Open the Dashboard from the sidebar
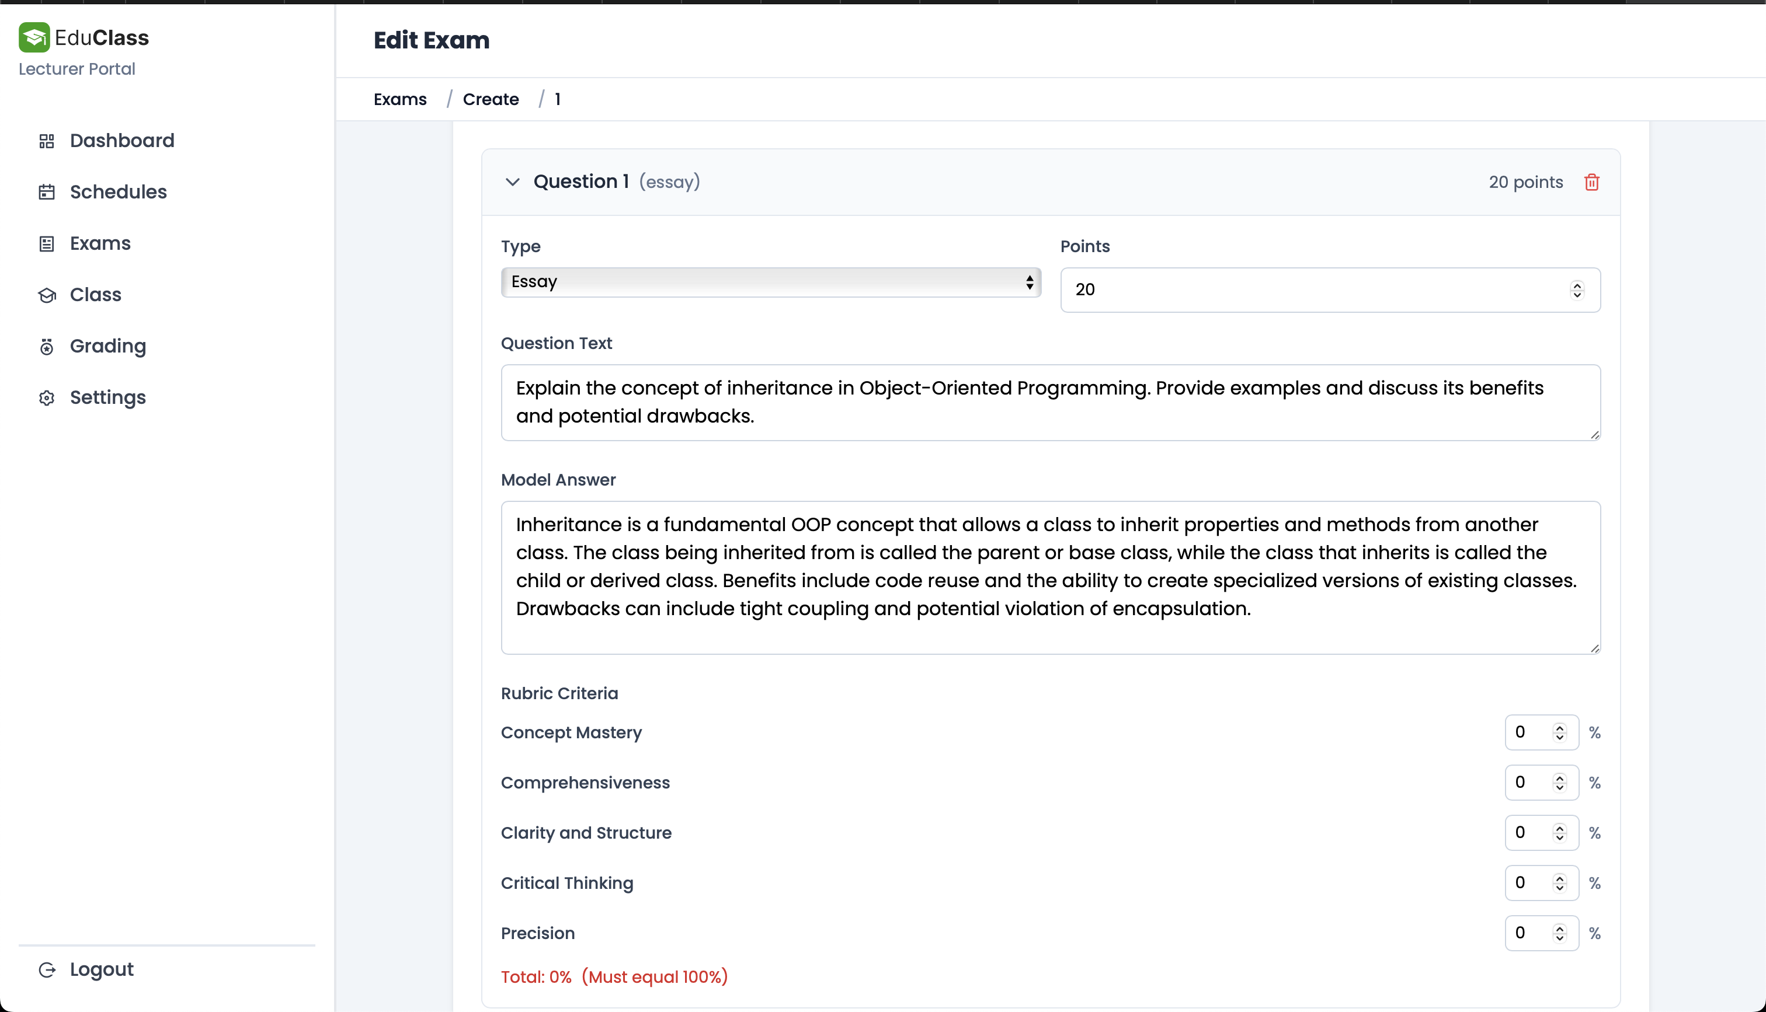 [121, 141]
